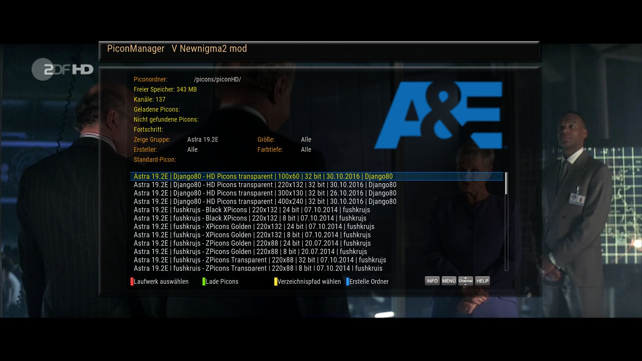Click the blue Erstelle Ordner marker
This screenshot has height=361, width=642.
click(348, 281)
